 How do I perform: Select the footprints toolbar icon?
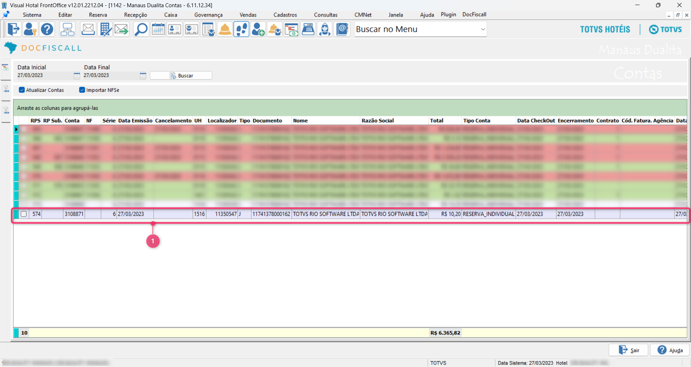(x=241, y=29)
